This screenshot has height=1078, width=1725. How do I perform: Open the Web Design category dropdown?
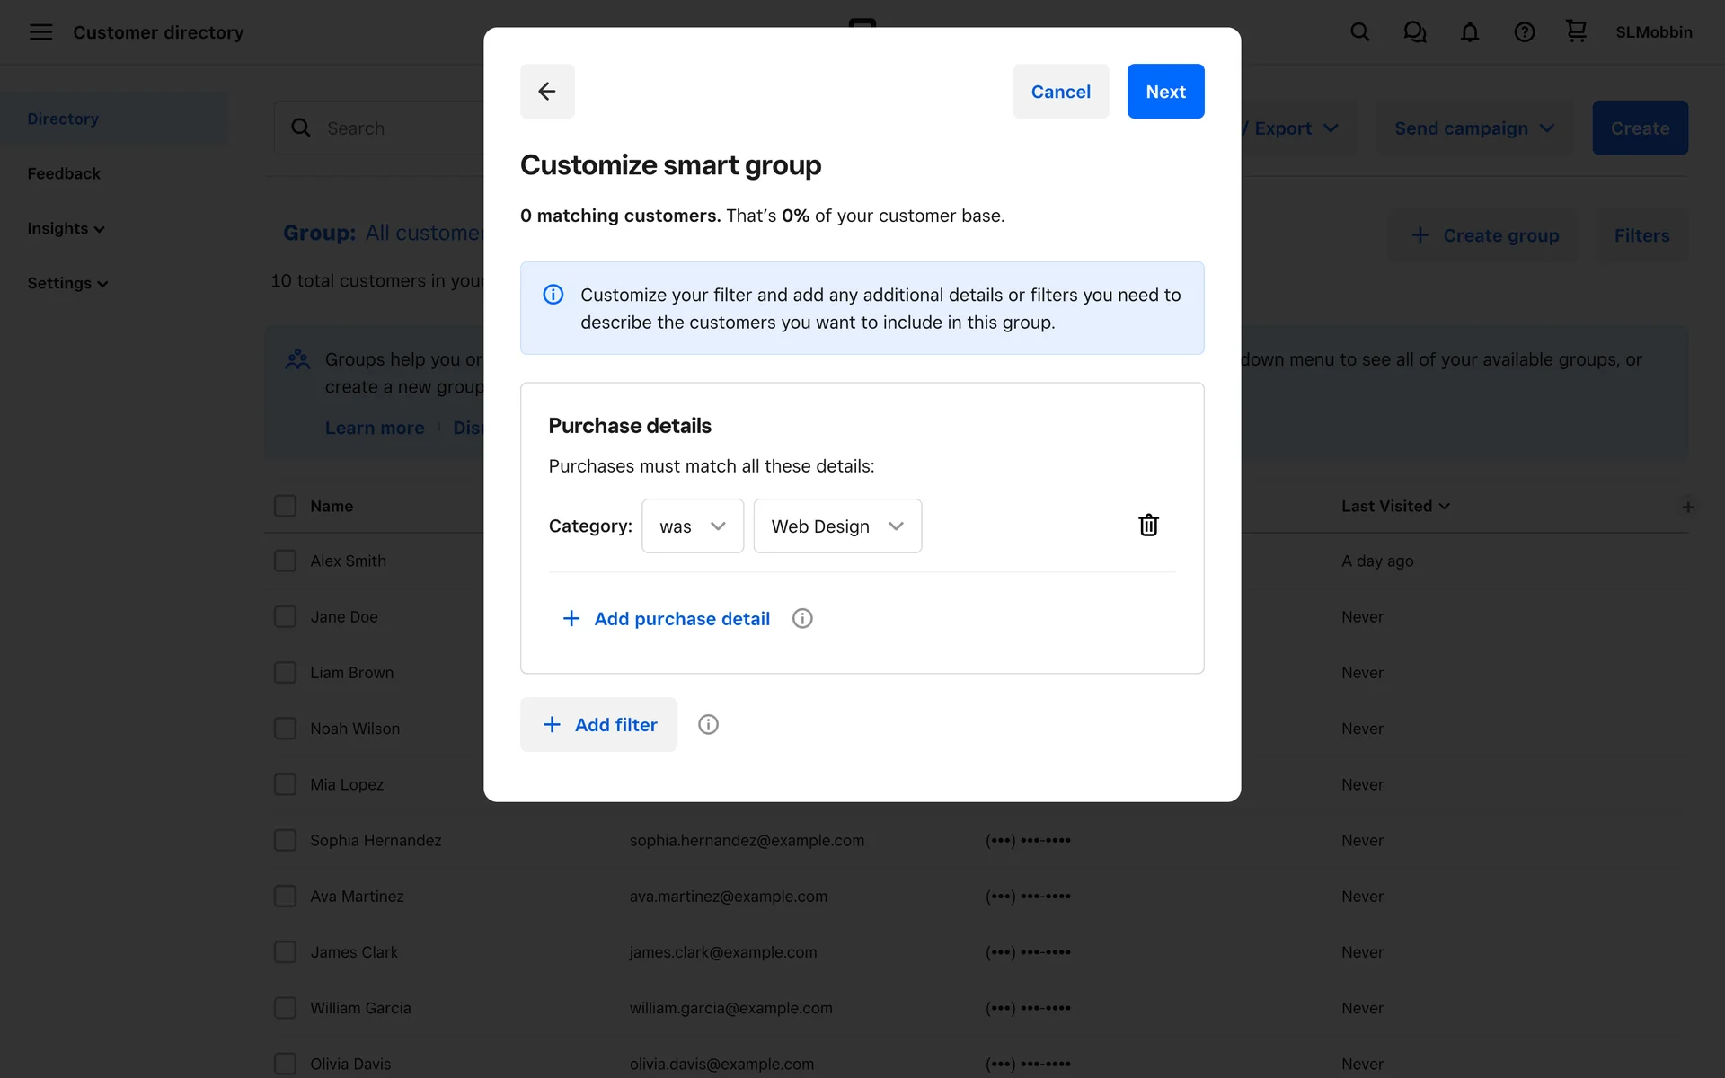836,526
